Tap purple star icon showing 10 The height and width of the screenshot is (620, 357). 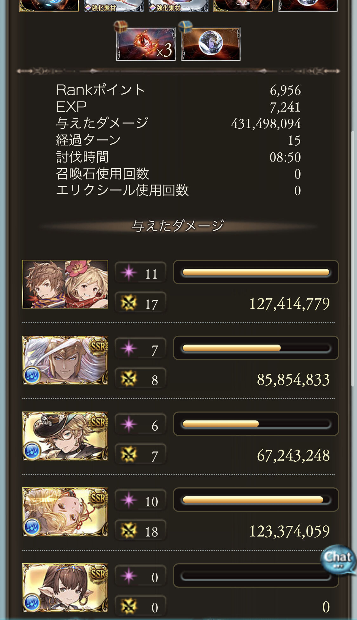tap(129, 500)
